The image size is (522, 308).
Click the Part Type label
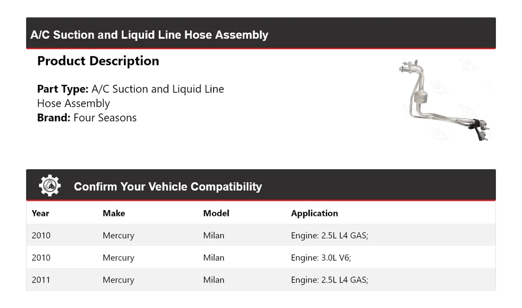(x=63, y=89)
